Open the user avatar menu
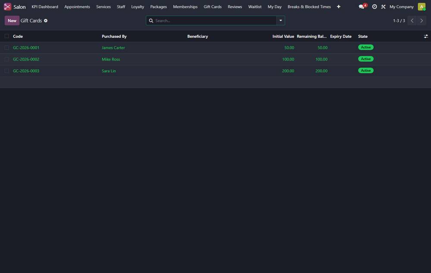The width and height of the screenshot is (431, 273). pyautogui.click(x=422, y=6)
